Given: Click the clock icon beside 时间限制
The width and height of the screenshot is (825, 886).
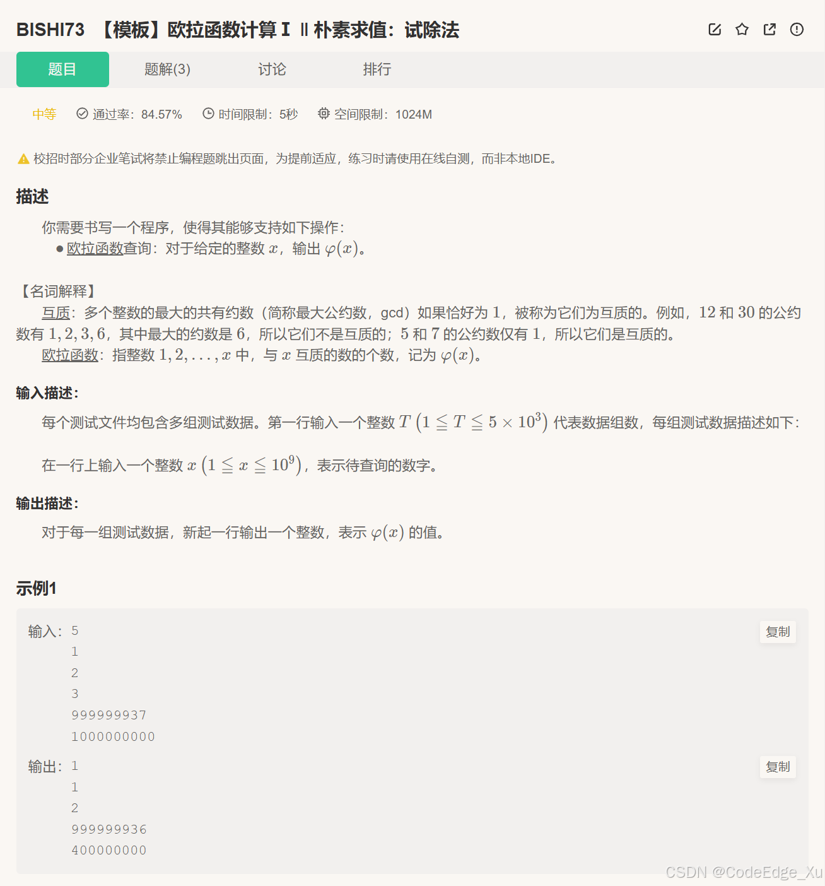Looking at the screenshot, I should click(208, 114).
